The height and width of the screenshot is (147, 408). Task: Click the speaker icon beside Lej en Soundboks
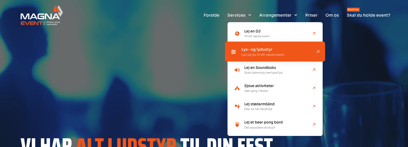click(x=237, y=70)
